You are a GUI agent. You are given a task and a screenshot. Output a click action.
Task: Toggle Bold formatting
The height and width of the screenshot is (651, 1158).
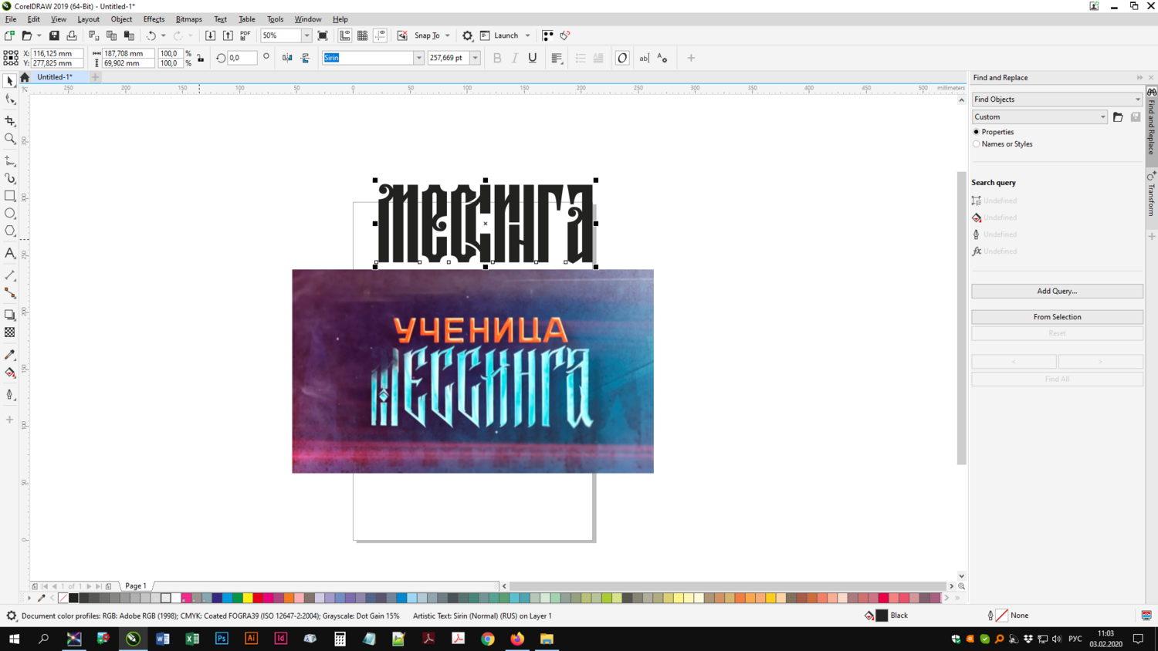[497, 58]
